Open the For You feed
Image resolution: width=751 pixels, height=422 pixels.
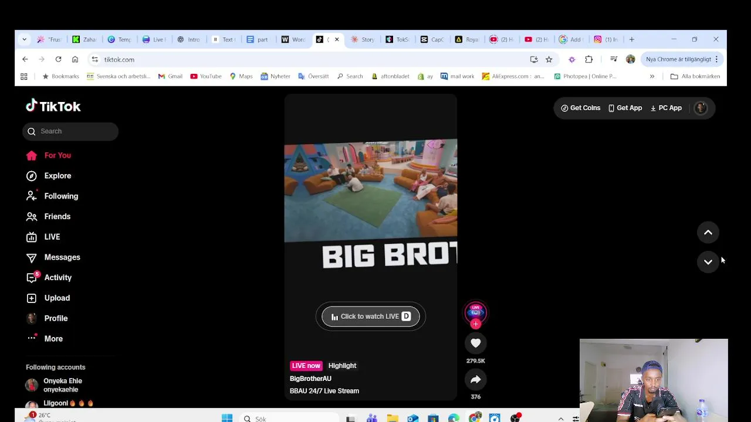tap(49, 155)
